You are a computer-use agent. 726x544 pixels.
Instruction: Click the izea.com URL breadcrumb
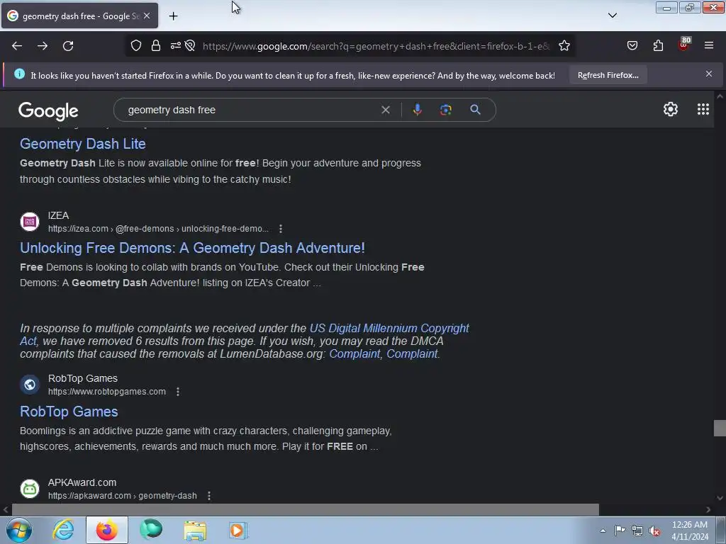click(x=158, y=229)
